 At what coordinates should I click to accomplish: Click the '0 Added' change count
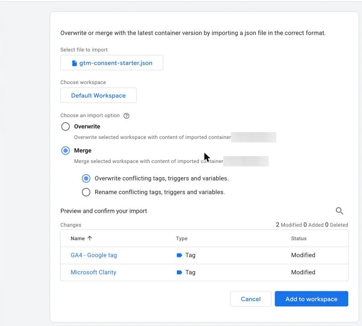(x=314, y=225)
